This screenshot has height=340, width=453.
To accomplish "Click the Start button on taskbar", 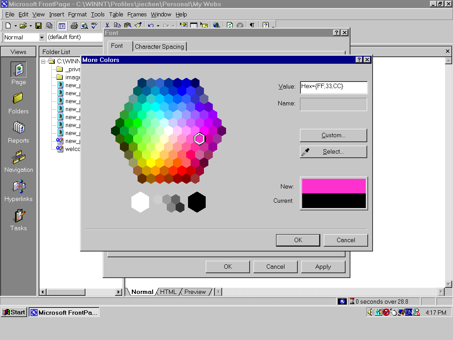I will tap(14, 312).
